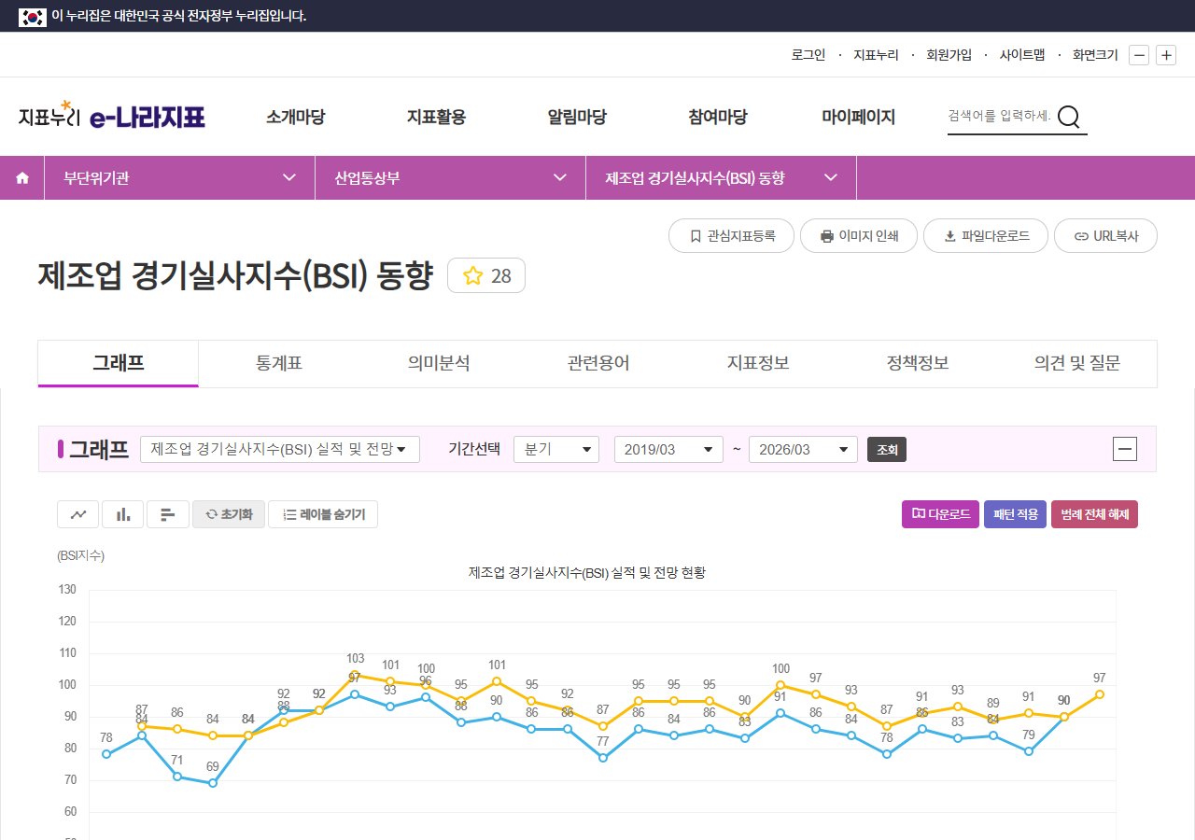Viewport: 1195px width, 840px height.
Task: Open the 참여마당 menu
Action: click(x=718, y=117)
